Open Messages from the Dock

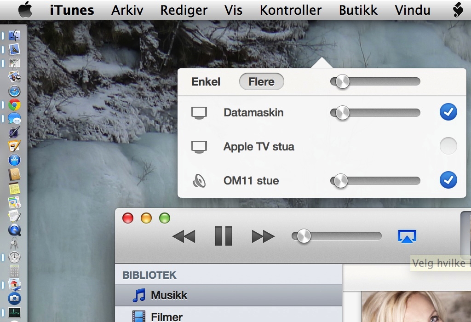[14, 119]
